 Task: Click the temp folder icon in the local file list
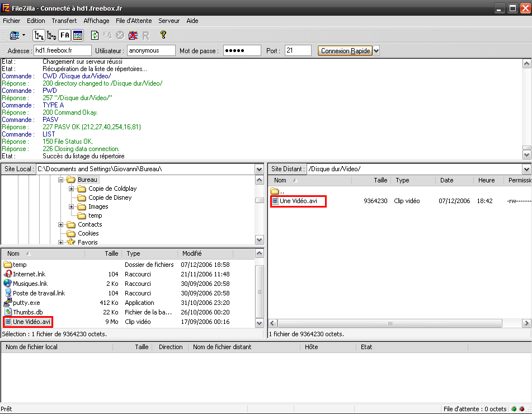click(7, 265)
